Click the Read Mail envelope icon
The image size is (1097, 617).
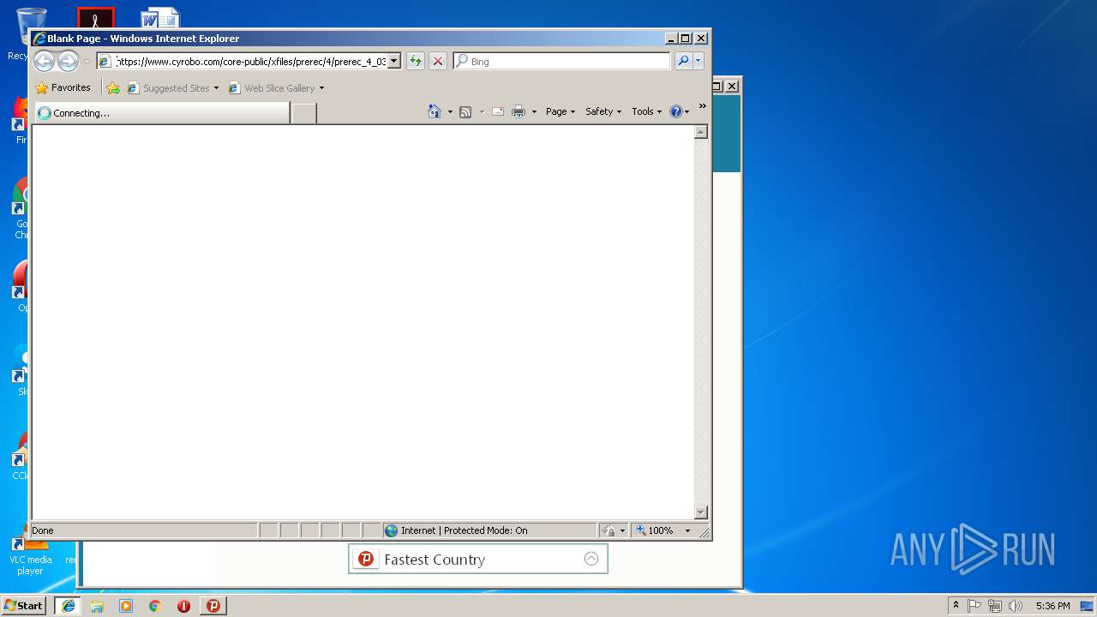tap(497, 111)
